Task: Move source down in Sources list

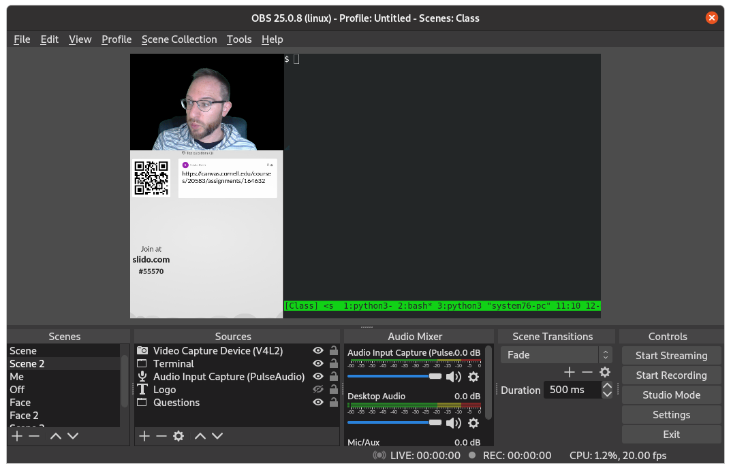Action: [x=217, y=436]
